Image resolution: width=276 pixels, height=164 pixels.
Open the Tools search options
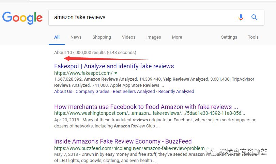click(x=253, y=37)
